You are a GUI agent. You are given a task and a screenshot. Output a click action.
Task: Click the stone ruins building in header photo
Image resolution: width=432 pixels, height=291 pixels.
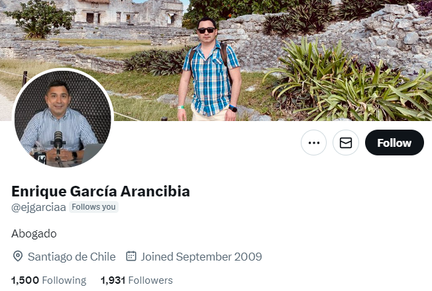pyautogui.click(x=129, y=13)
